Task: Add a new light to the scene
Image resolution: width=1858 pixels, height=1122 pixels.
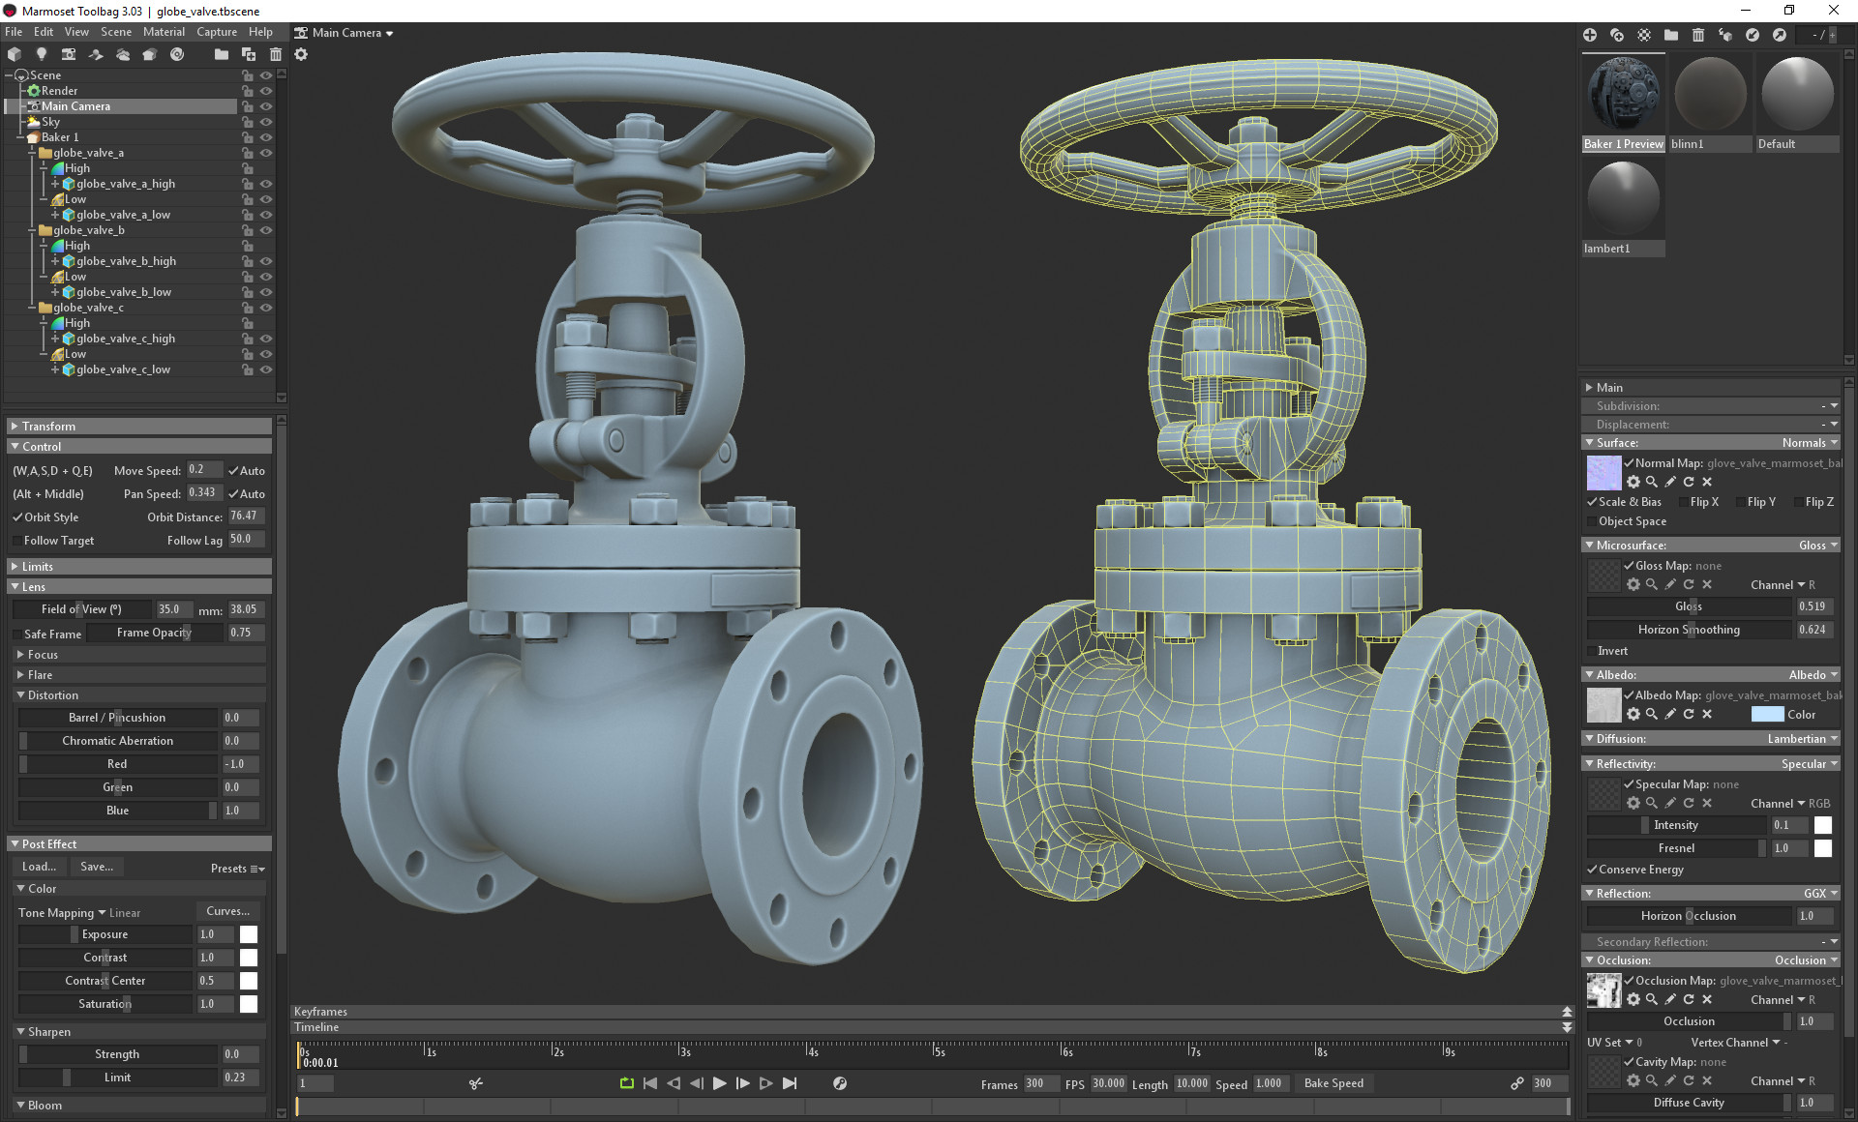Action: tap(42, 54)
